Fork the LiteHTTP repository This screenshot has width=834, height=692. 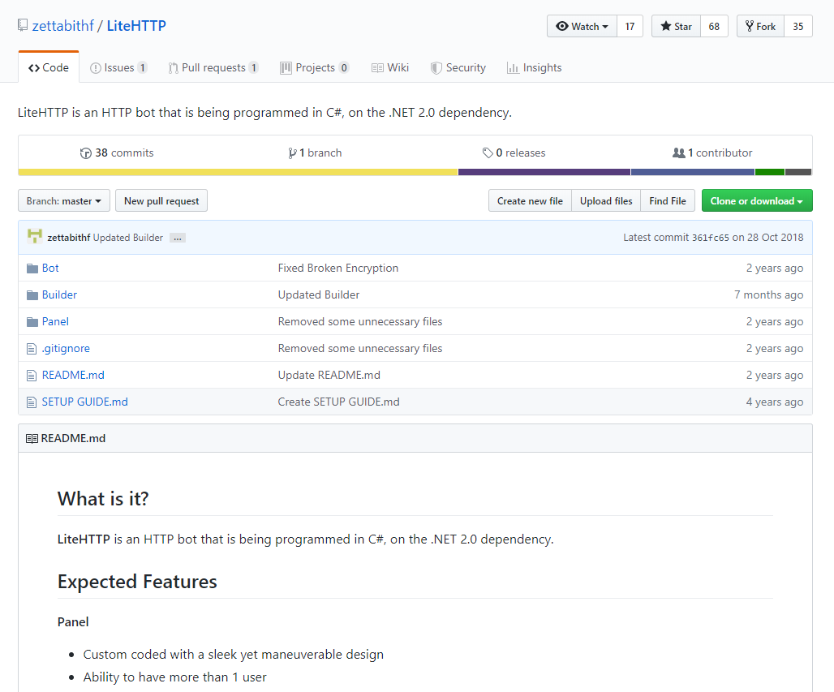[x=760, y=26]
